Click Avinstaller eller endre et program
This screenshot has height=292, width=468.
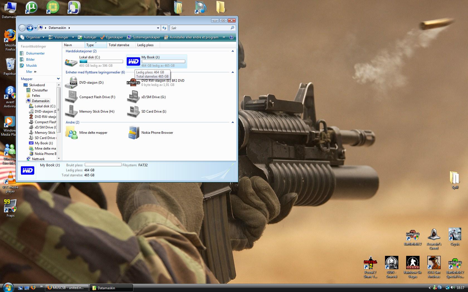click(x=191, y=37)
